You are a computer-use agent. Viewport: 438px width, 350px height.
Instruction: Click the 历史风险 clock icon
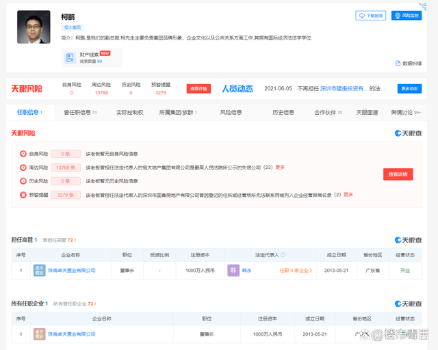23,181
